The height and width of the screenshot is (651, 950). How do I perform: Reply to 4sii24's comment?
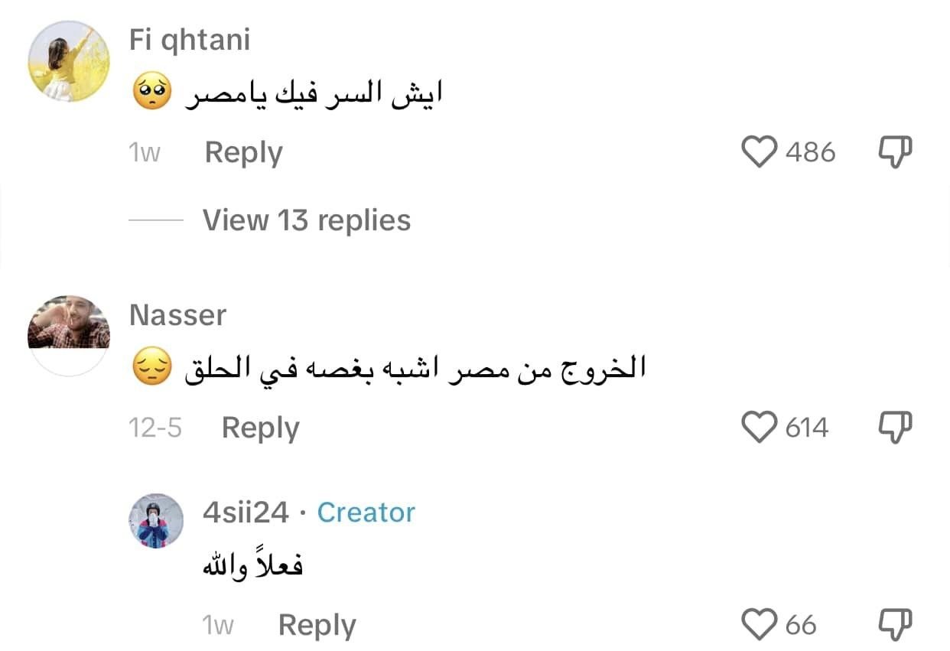pyautogui.click(x=317, y=626)
